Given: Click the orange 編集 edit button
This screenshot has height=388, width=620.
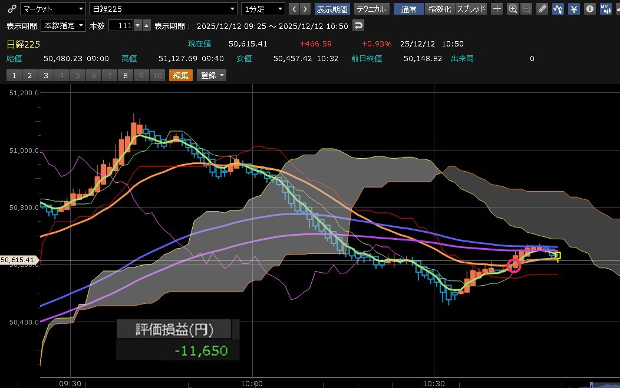Looking at the screenshot, I should click(x=181, y=75).
